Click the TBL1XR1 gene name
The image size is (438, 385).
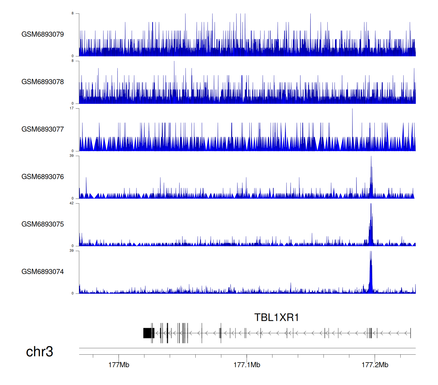(276, 317)
